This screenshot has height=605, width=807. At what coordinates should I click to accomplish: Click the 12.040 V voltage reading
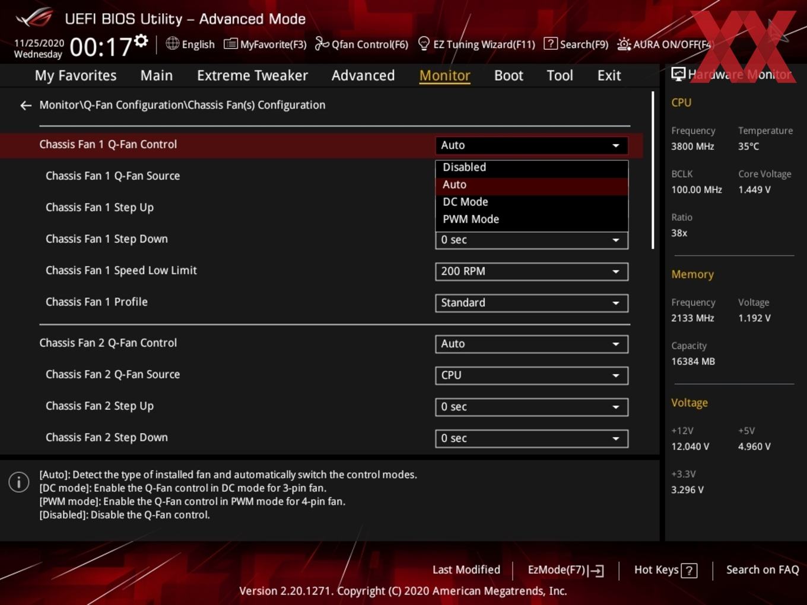690,447
